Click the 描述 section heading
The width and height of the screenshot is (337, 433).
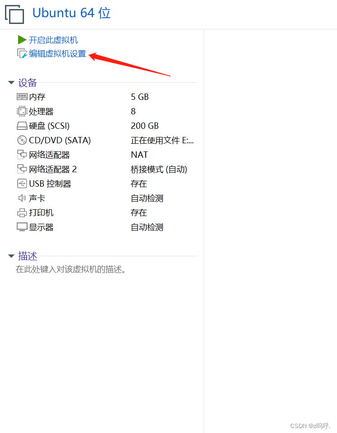tap(28, 256)
